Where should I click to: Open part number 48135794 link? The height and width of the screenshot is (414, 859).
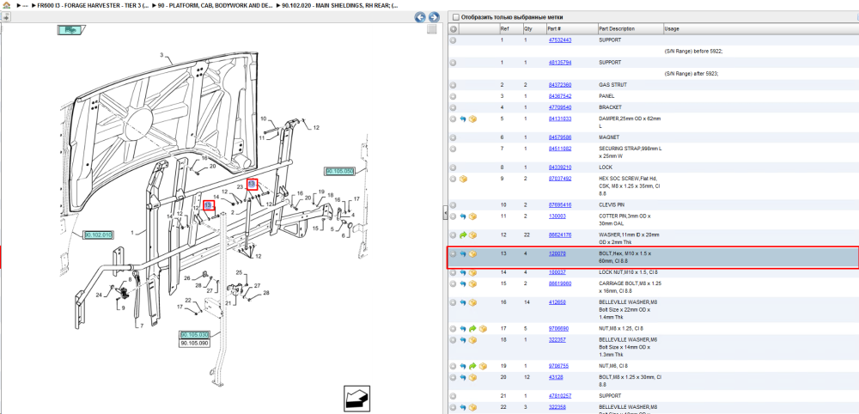pyautogui.click(x=560, y=63)
